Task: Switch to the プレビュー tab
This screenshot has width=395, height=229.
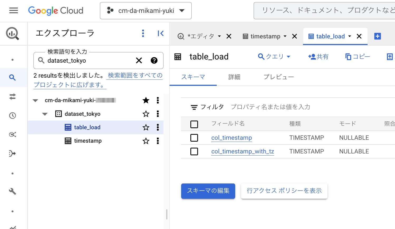Action: pyautogui.click(x=278, y=77)
